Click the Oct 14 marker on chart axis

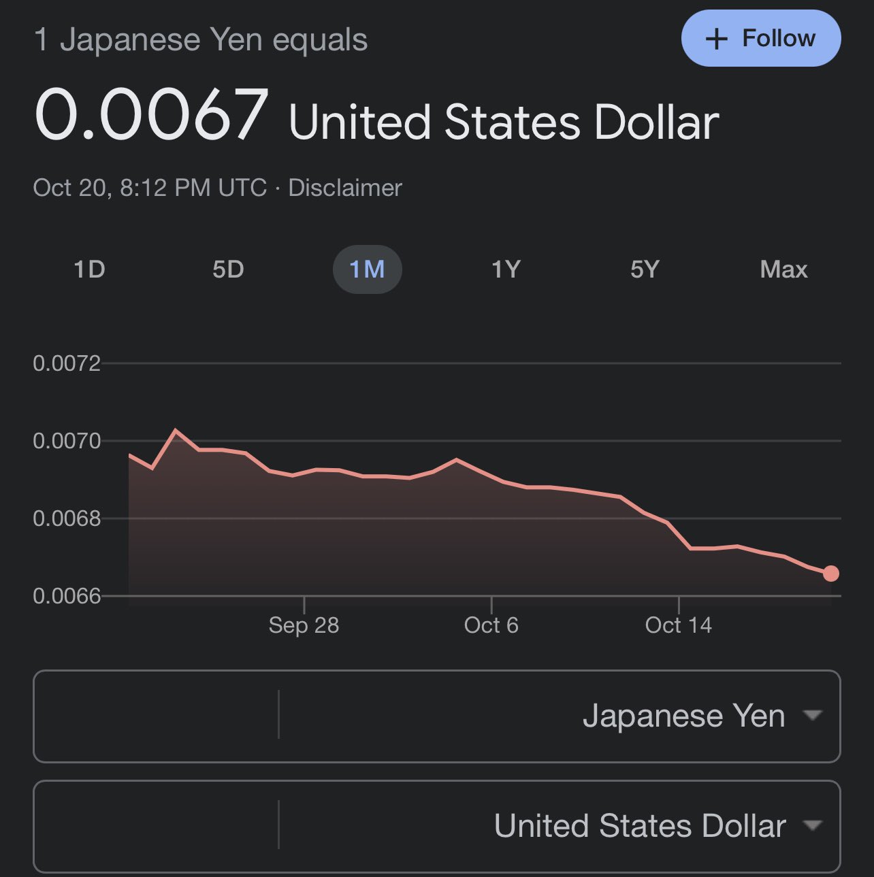point(679,625)
